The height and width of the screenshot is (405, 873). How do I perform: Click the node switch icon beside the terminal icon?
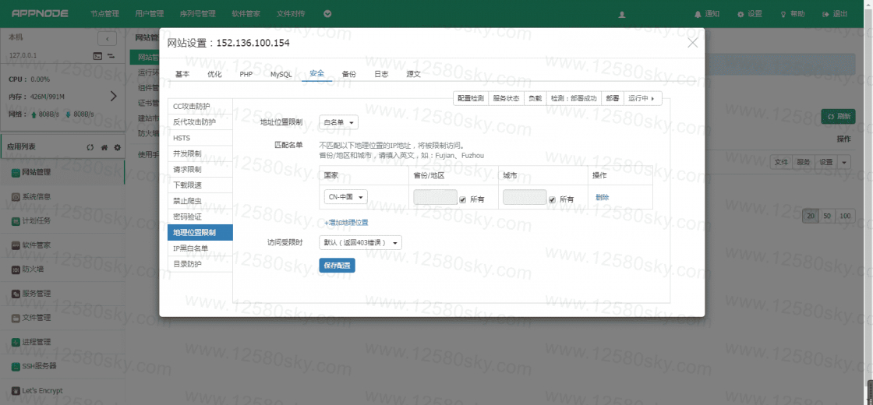111,55
